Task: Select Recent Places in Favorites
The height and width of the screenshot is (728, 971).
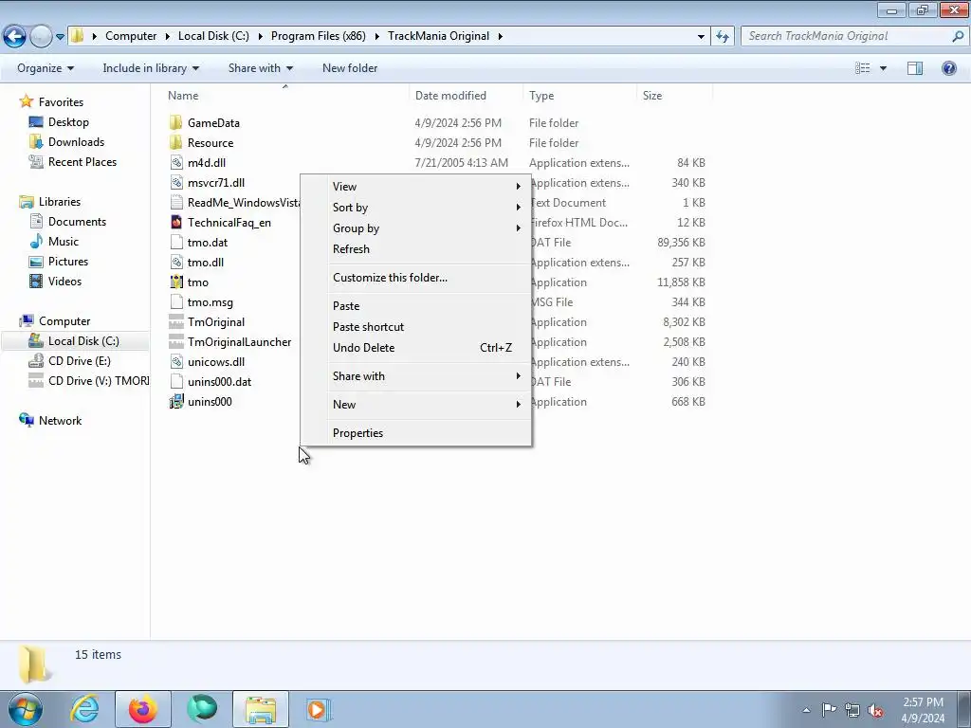Action: coord(82,161)
